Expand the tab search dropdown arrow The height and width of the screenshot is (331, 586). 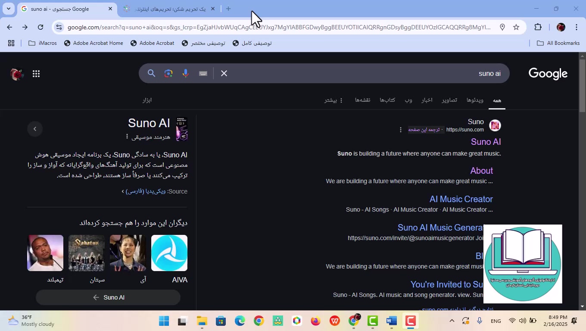[8, 9]
